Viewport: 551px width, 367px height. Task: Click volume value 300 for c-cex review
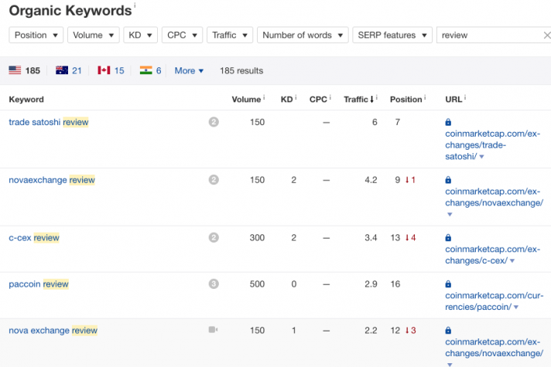[x=257, y=237]
